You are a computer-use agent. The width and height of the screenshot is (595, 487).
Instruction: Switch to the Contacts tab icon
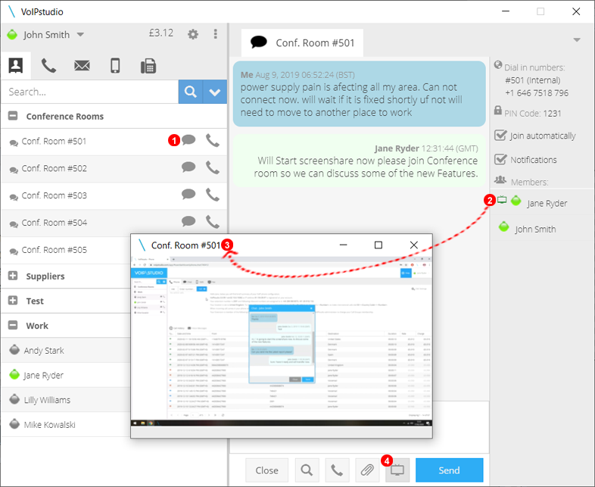(16, 66)
